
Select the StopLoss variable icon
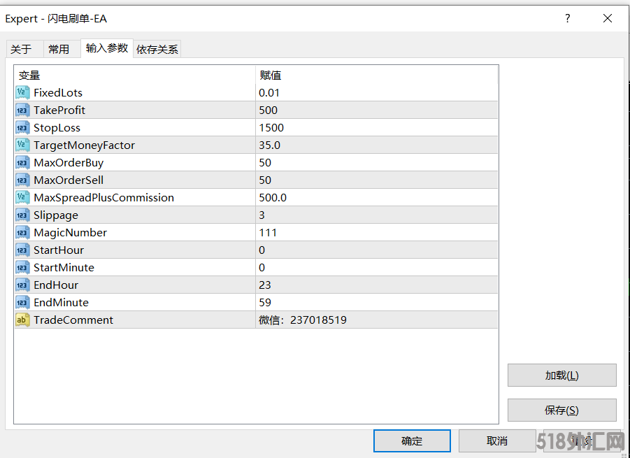coord(22,127)
